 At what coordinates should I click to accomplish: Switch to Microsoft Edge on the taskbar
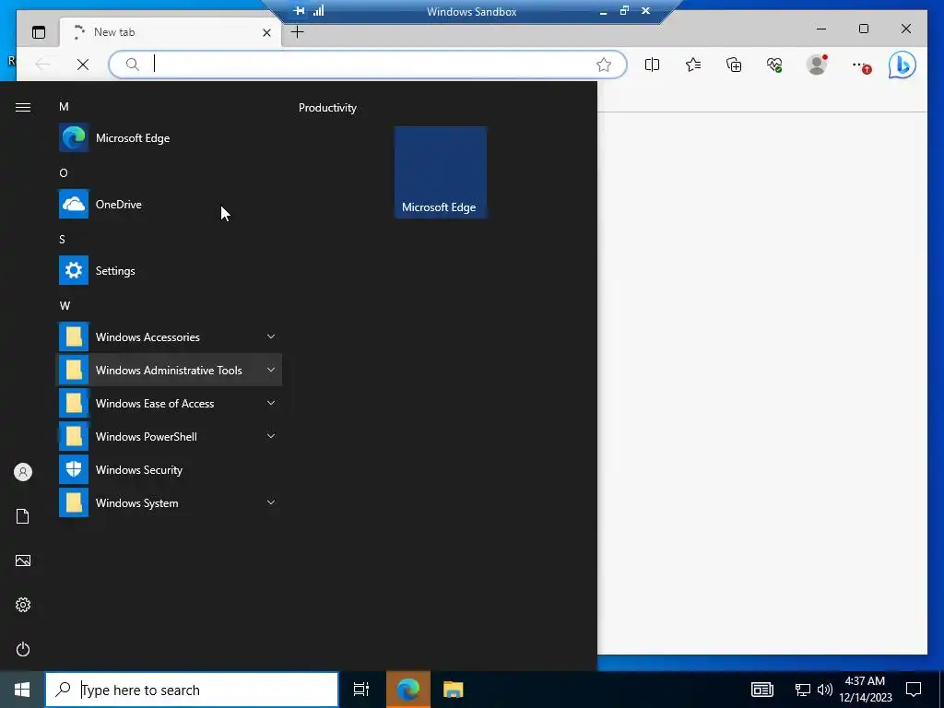click(x=408, y=690)
